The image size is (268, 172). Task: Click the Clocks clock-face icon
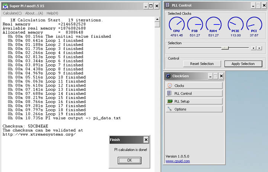[170, 86]
